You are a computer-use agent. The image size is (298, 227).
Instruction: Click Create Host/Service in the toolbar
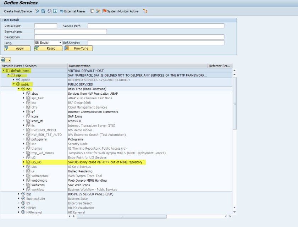[18, 11]
